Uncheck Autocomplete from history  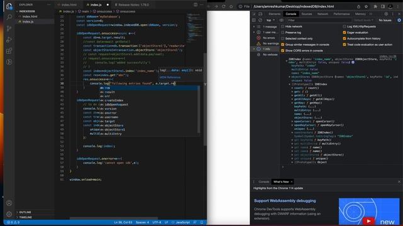(x=344, y=38)
